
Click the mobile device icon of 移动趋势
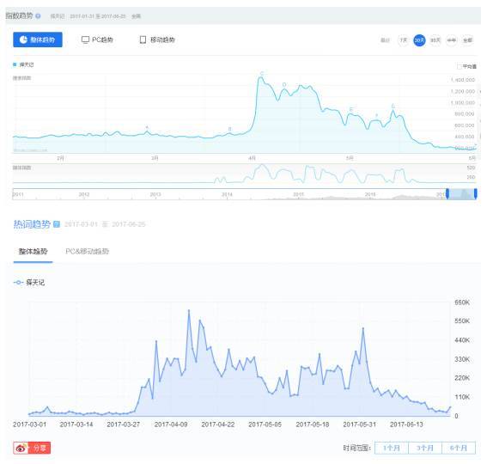[143, 40]
